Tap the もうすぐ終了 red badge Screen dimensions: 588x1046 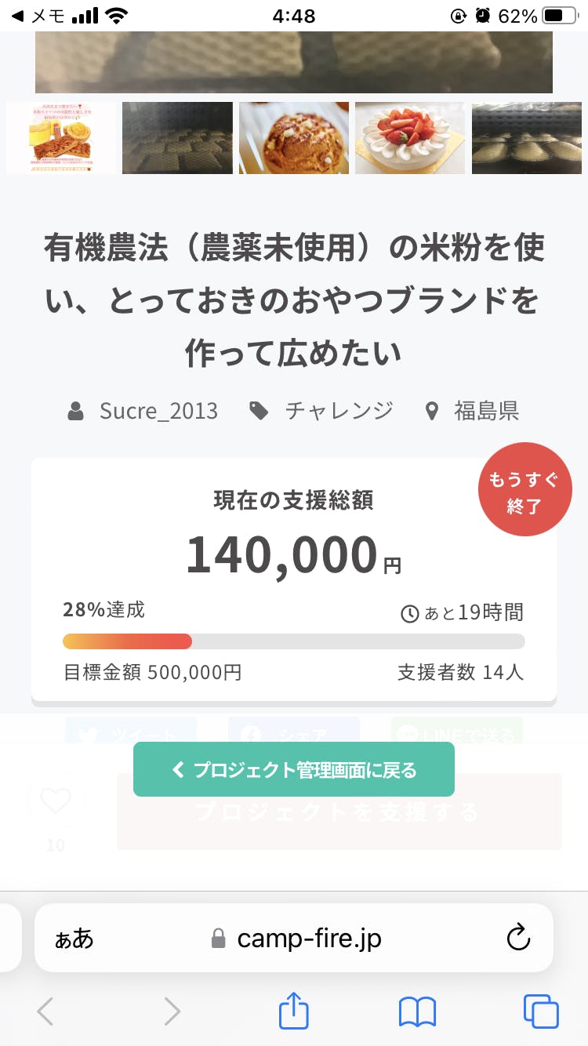coord(524,489)
